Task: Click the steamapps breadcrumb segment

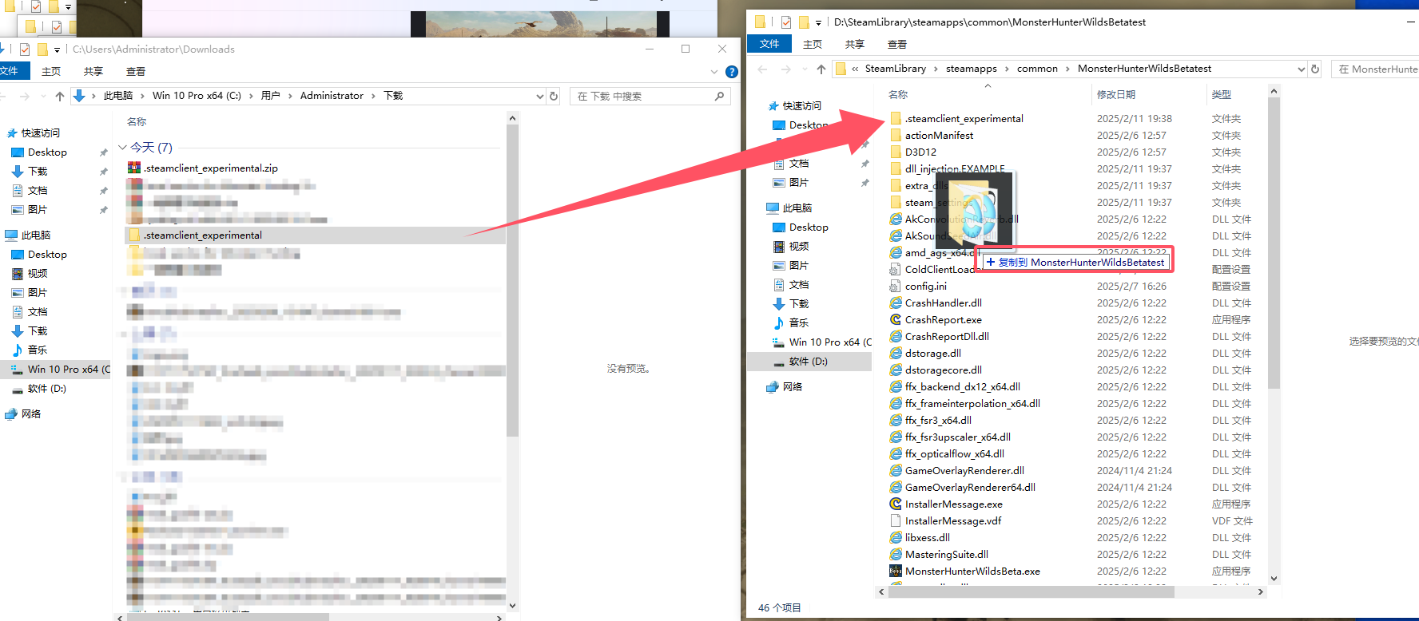Action: click(971, 69)
